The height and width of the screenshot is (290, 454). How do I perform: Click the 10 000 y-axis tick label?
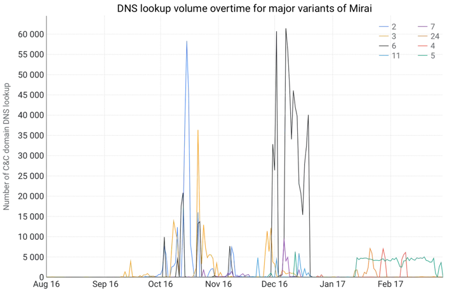click(31, 237)
